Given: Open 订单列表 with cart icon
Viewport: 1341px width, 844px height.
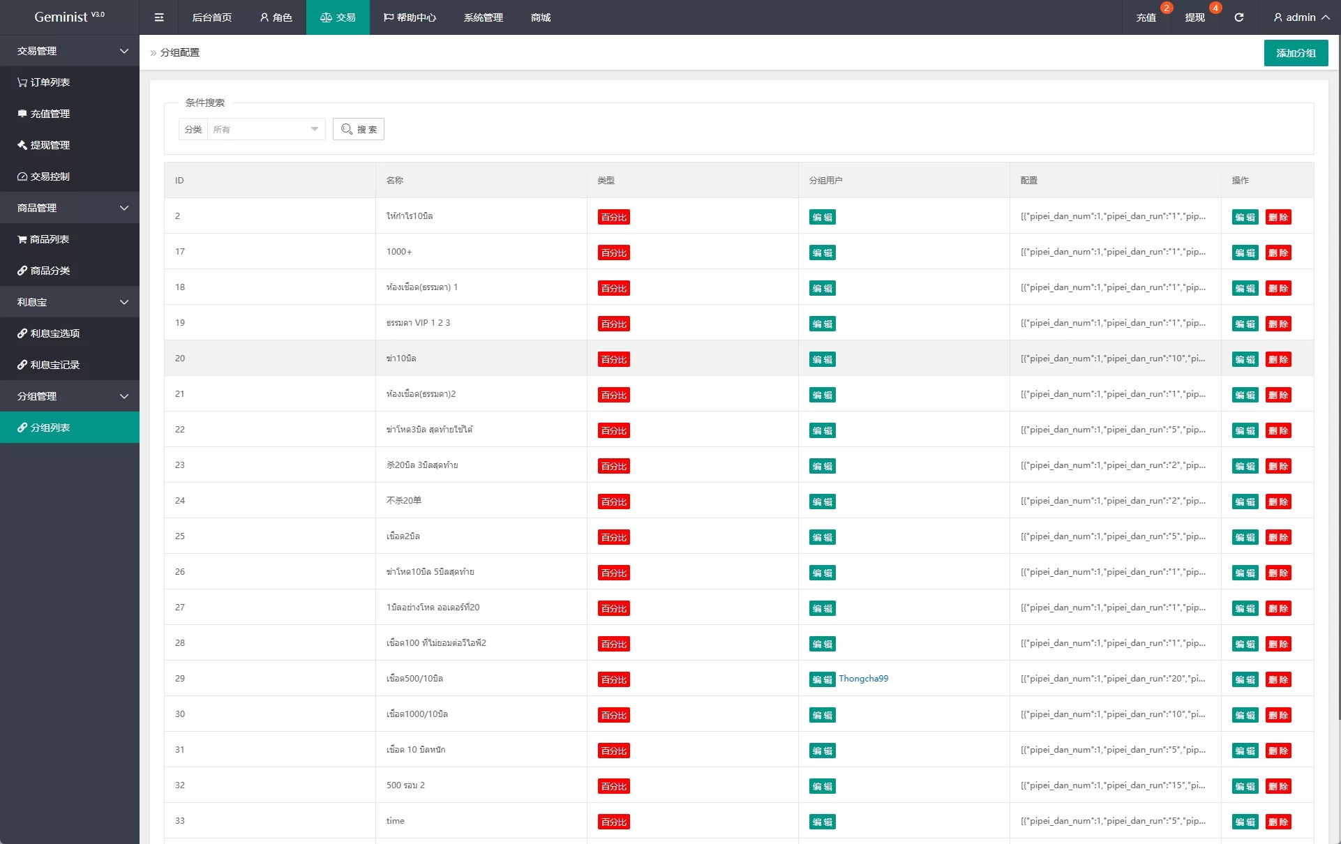Looking at the screenshot, I should pos(43,82).
